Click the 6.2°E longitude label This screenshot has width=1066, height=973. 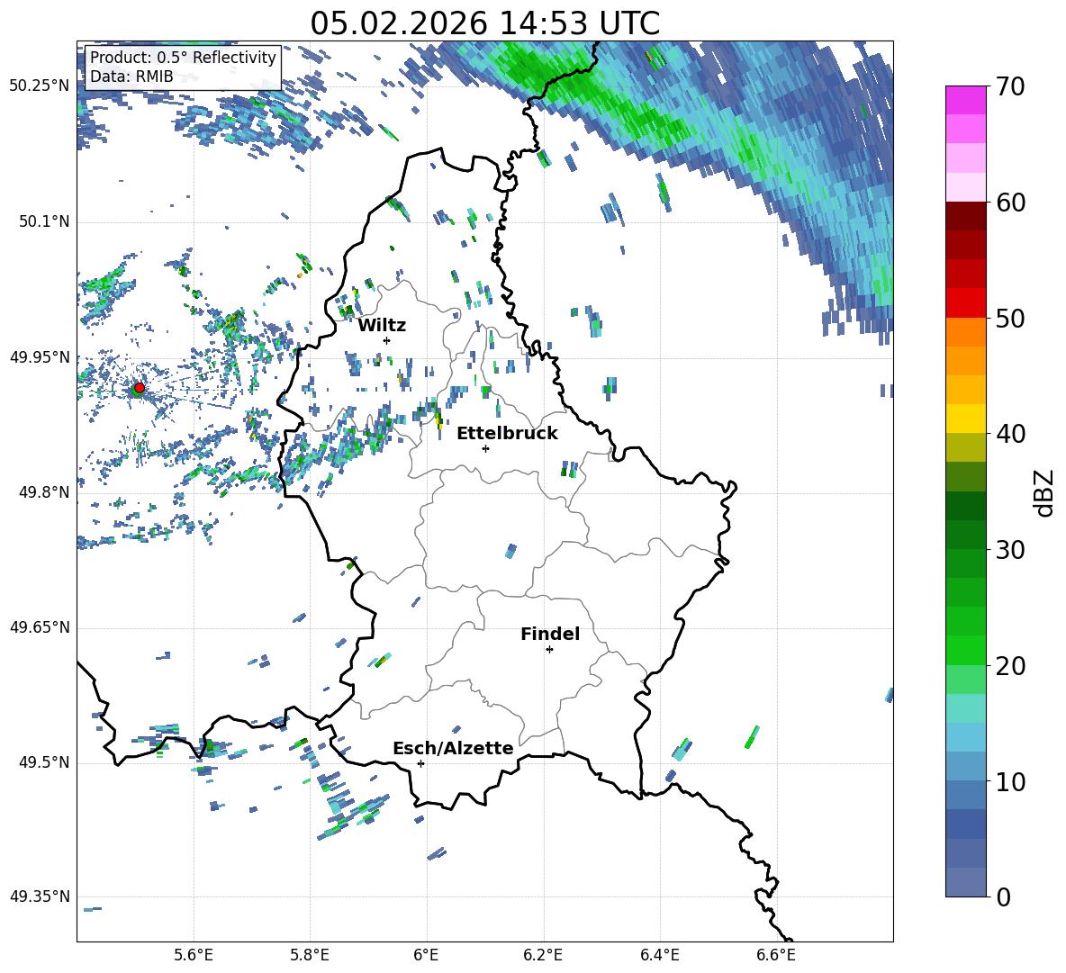pyautogui.click(x=543, y=956)
